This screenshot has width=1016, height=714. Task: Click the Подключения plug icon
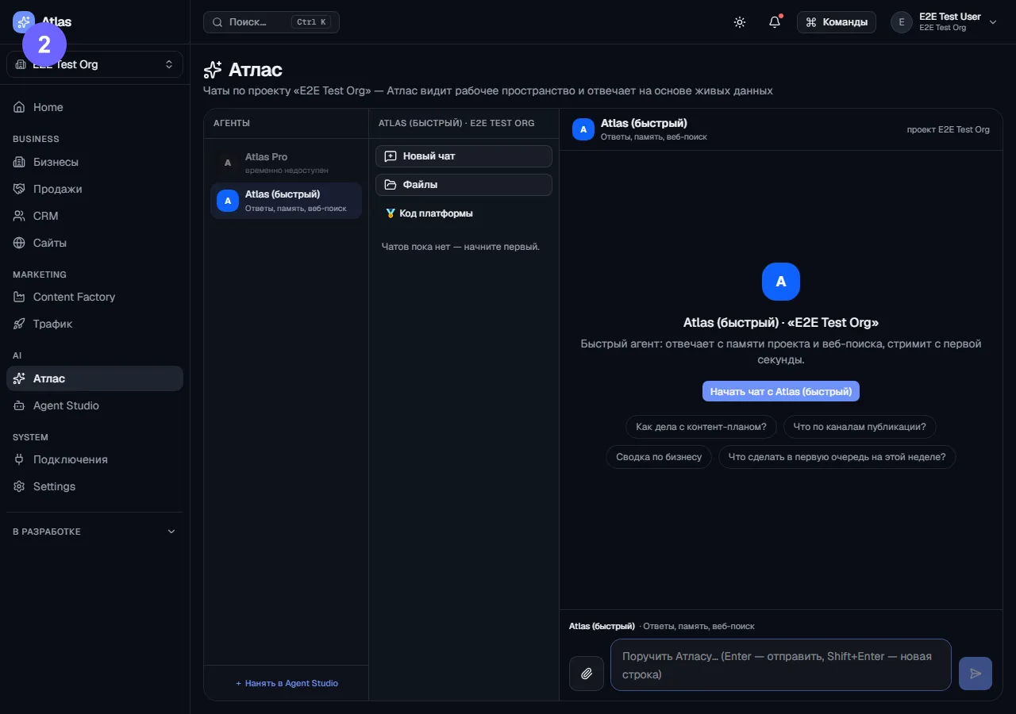[x=19, y=459]
